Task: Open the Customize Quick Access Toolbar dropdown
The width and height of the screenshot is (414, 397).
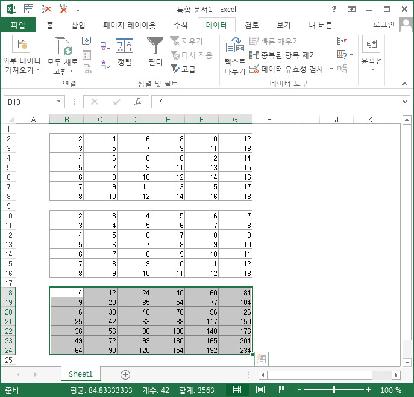Action: coord(78,10)
